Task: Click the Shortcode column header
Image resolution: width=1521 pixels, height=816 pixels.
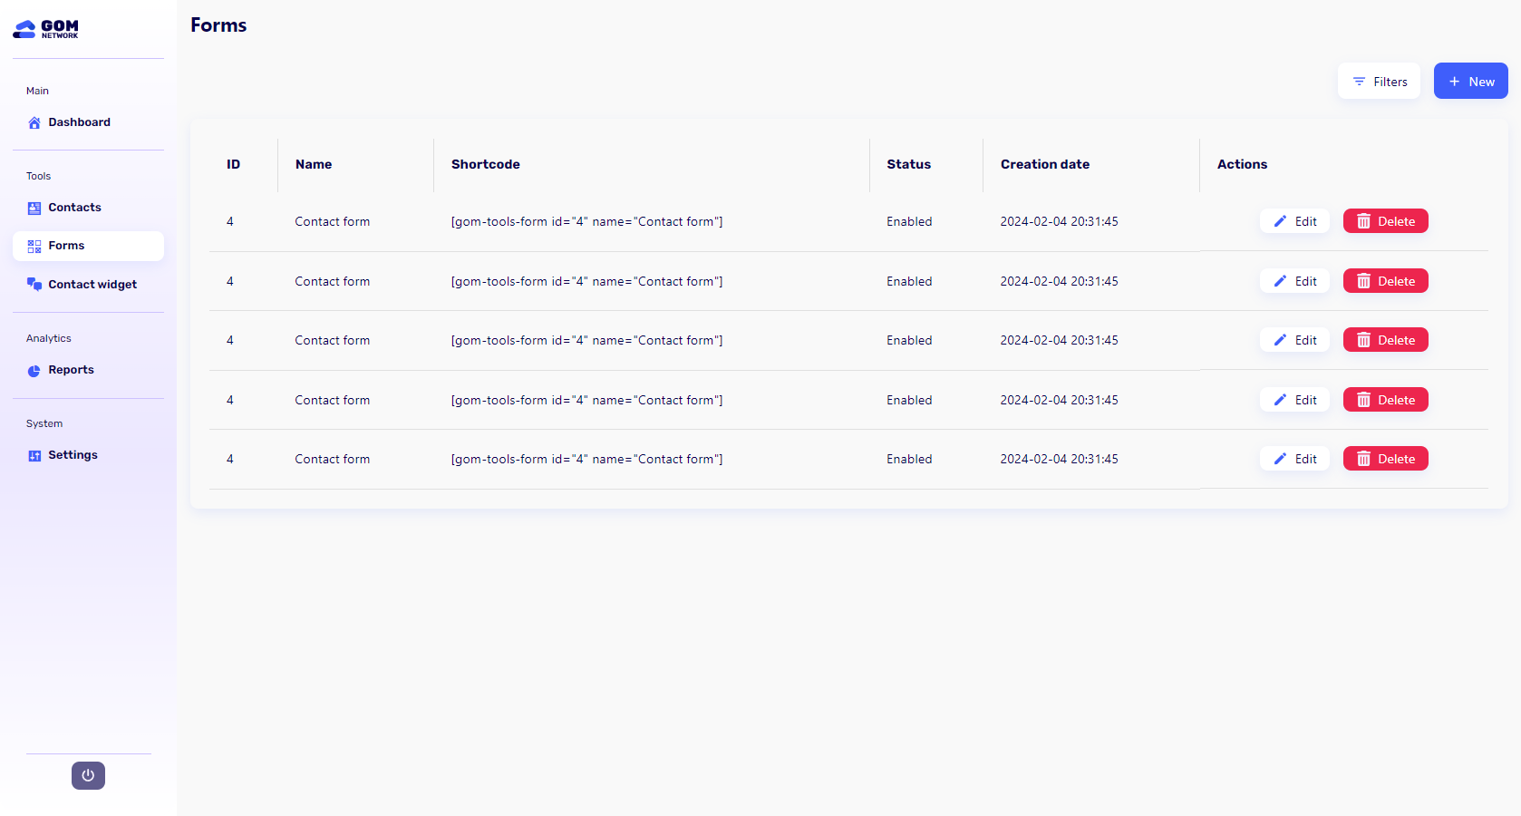Action: 486,164
